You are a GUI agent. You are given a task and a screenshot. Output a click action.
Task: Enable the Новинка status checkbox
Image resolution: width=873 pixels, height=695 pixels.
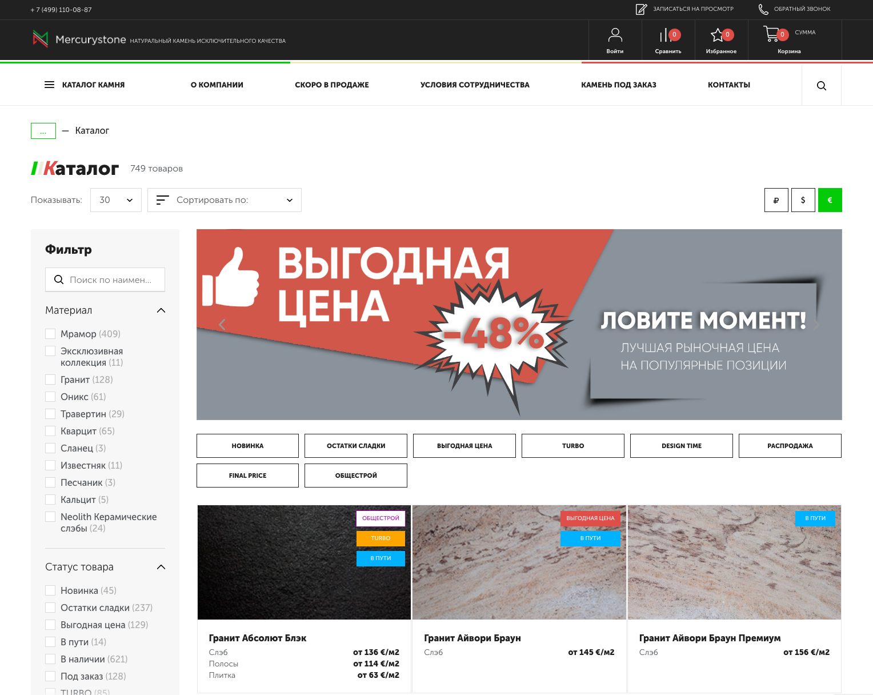pos(50,590)
